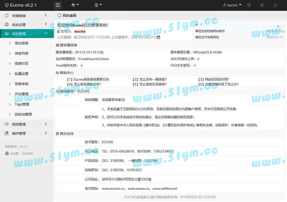Screen dimensions: 287x202
Task: Open the cube module dropdown in header
Action: point(75,5)
